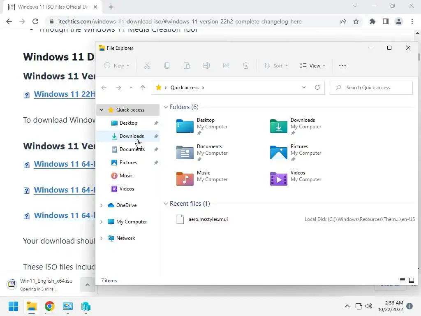Screen dimensions: 421x316
Task: Select Documents in the navigation pane
Action: click(128, 149)
